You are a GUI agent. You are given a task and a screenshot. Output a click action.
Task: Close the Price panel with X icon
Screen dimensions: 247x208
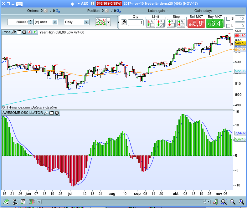pos(24,32)
